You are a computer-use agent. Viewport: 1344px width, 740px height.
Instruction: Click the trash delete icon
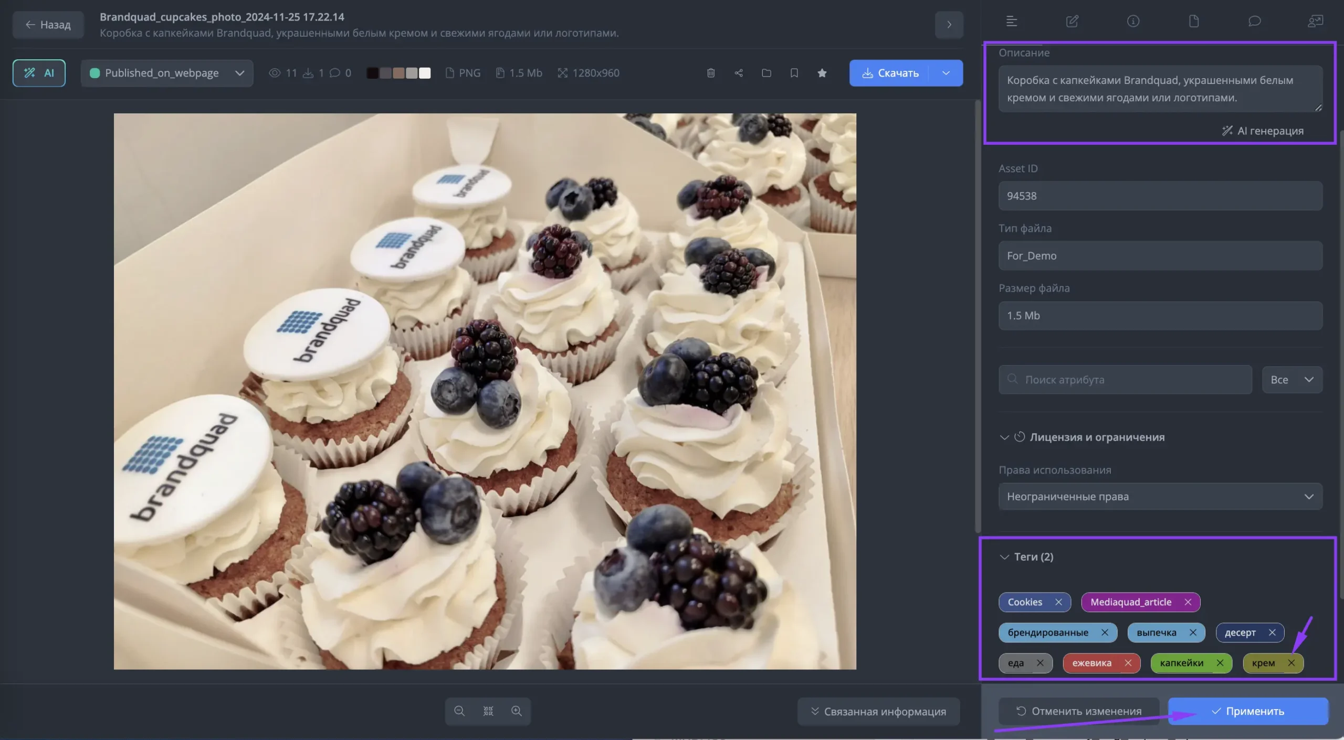pos(711,73)
